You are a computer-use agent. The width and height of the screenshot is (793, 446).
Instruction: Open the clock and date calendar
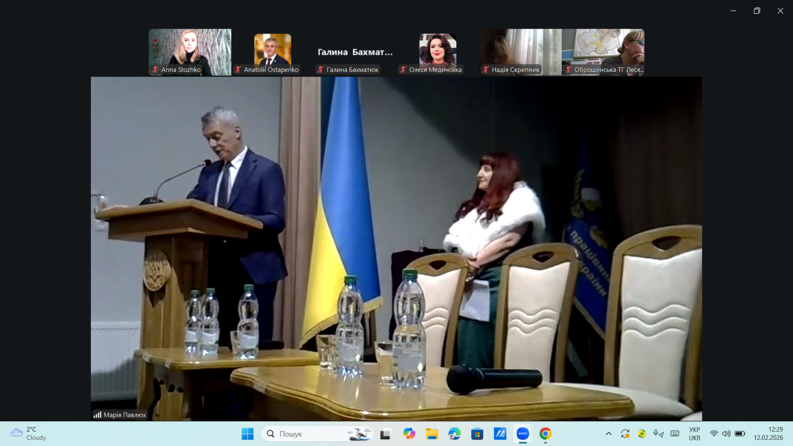(x=768, y=434)
